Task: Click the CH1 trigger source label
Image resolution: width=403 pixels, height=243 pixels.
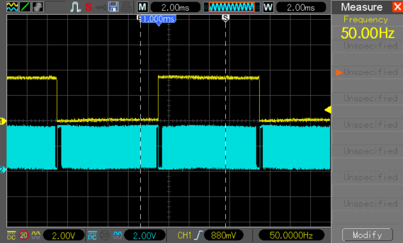Action: pos(184,235)
